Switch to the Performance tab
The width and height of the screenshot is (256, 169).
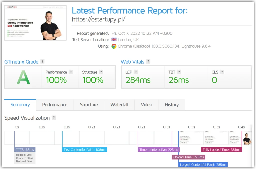pos(55,105)
